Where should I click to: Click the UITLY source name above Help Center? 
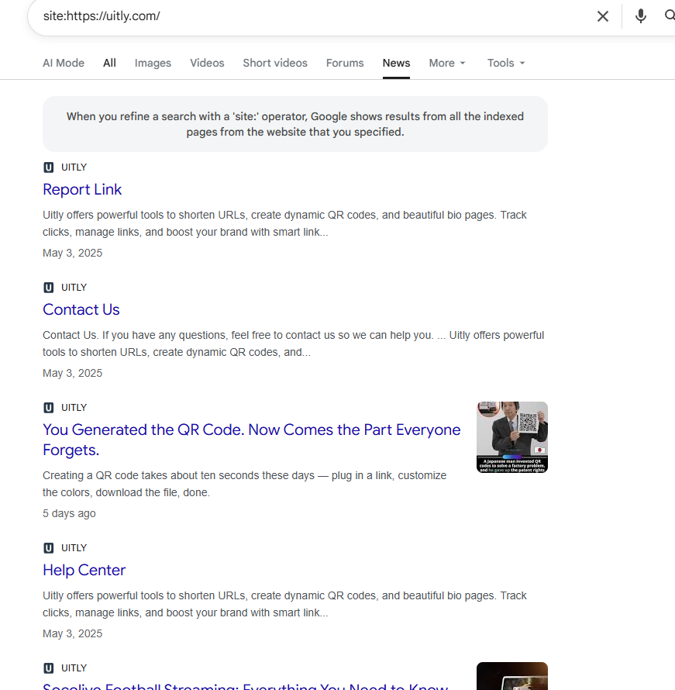(74, 548)
